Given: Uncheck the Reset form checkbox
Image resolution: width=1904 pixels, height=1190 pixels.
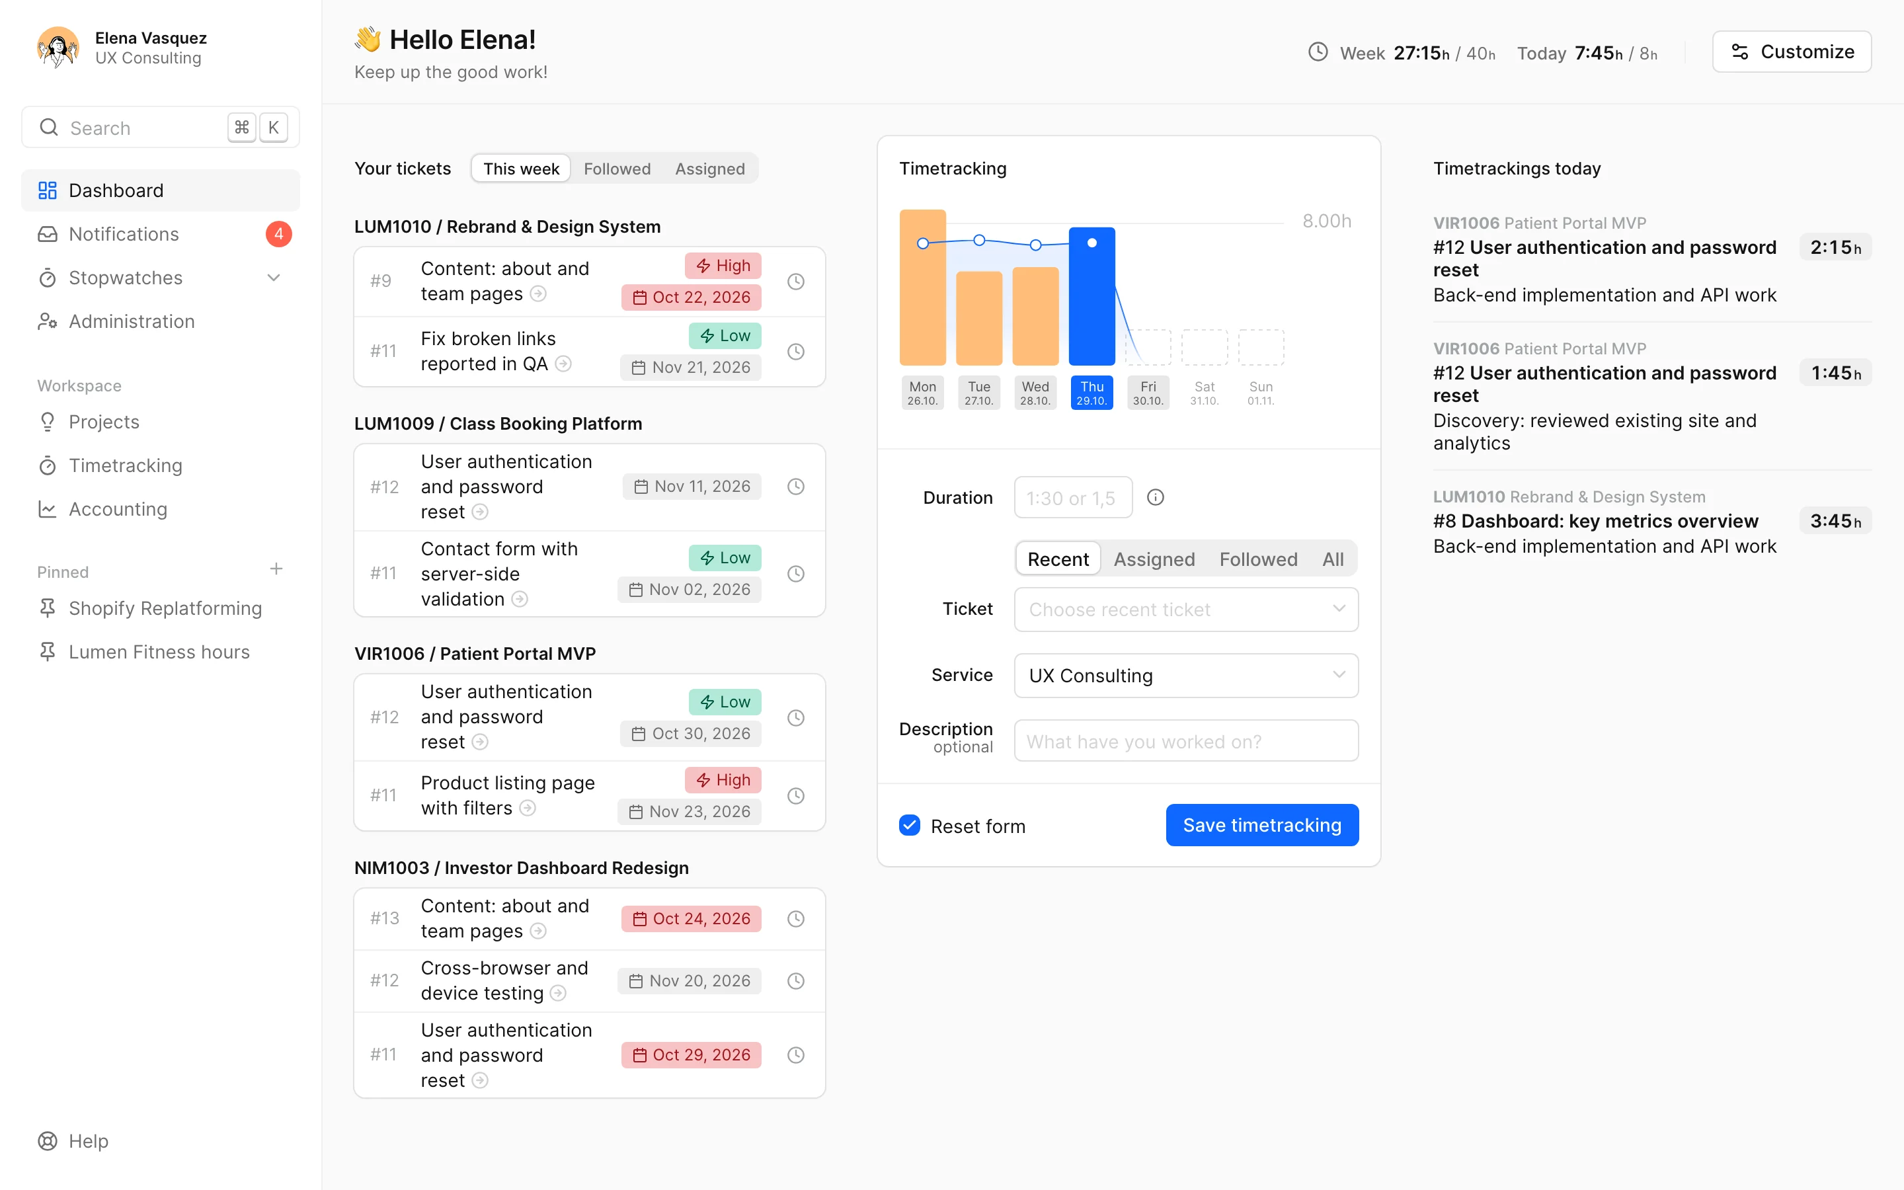Looking at the screenshot, I should click(x=910, y=825).
